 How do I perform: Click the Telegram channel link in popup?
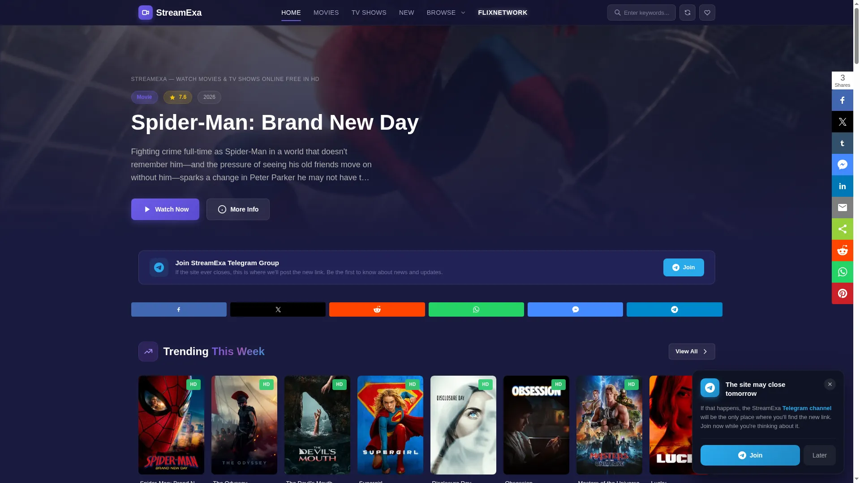point(807,408)
